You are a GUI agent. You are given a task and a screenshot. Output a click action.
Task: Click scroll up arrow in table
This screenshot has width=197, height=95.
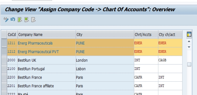[189, 41]
